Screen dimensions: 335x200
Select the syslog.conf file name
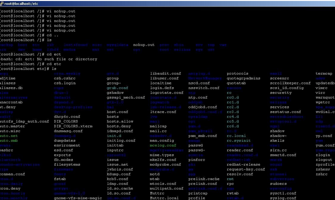(283, 198)
